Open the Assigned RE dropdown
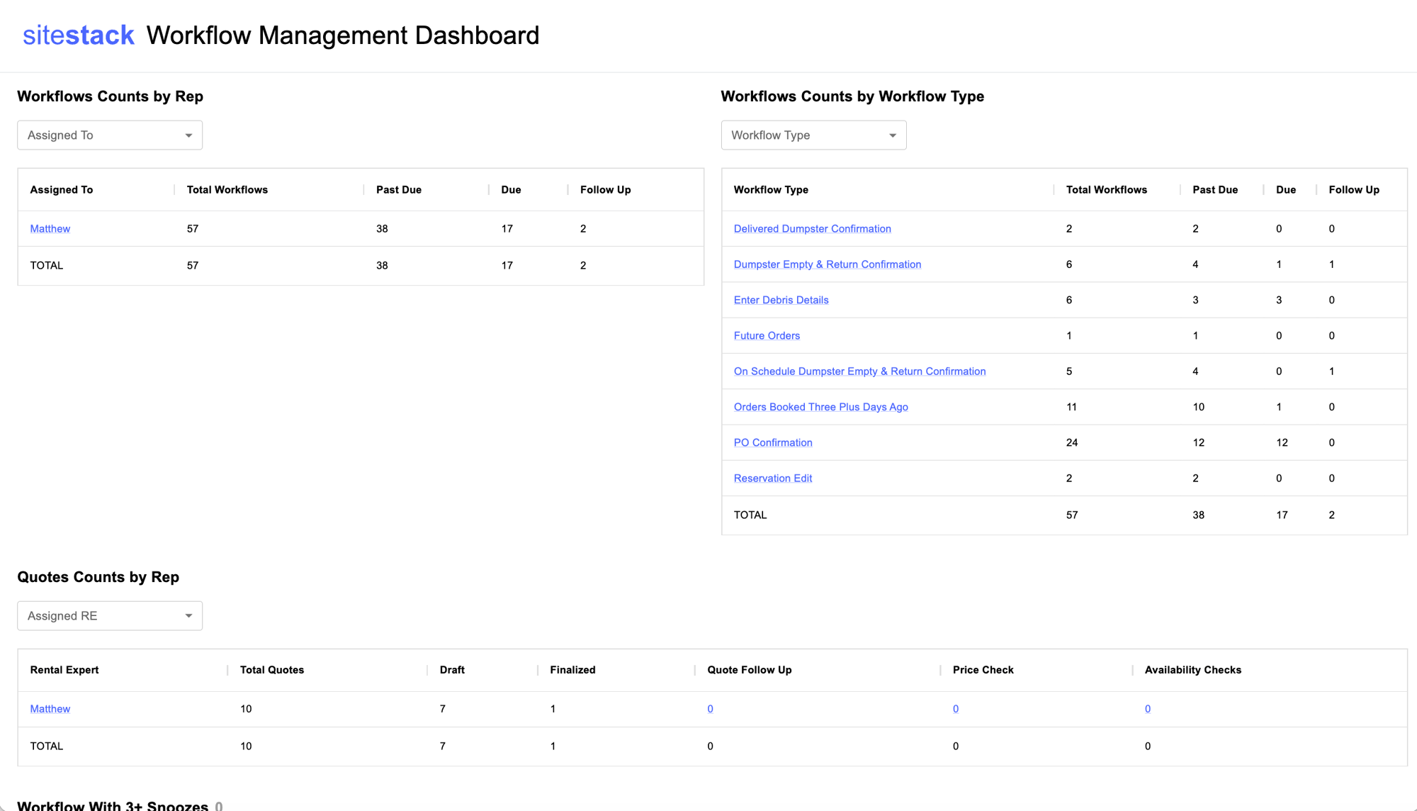The image size is (1417, 811). (x=110, y=616)
